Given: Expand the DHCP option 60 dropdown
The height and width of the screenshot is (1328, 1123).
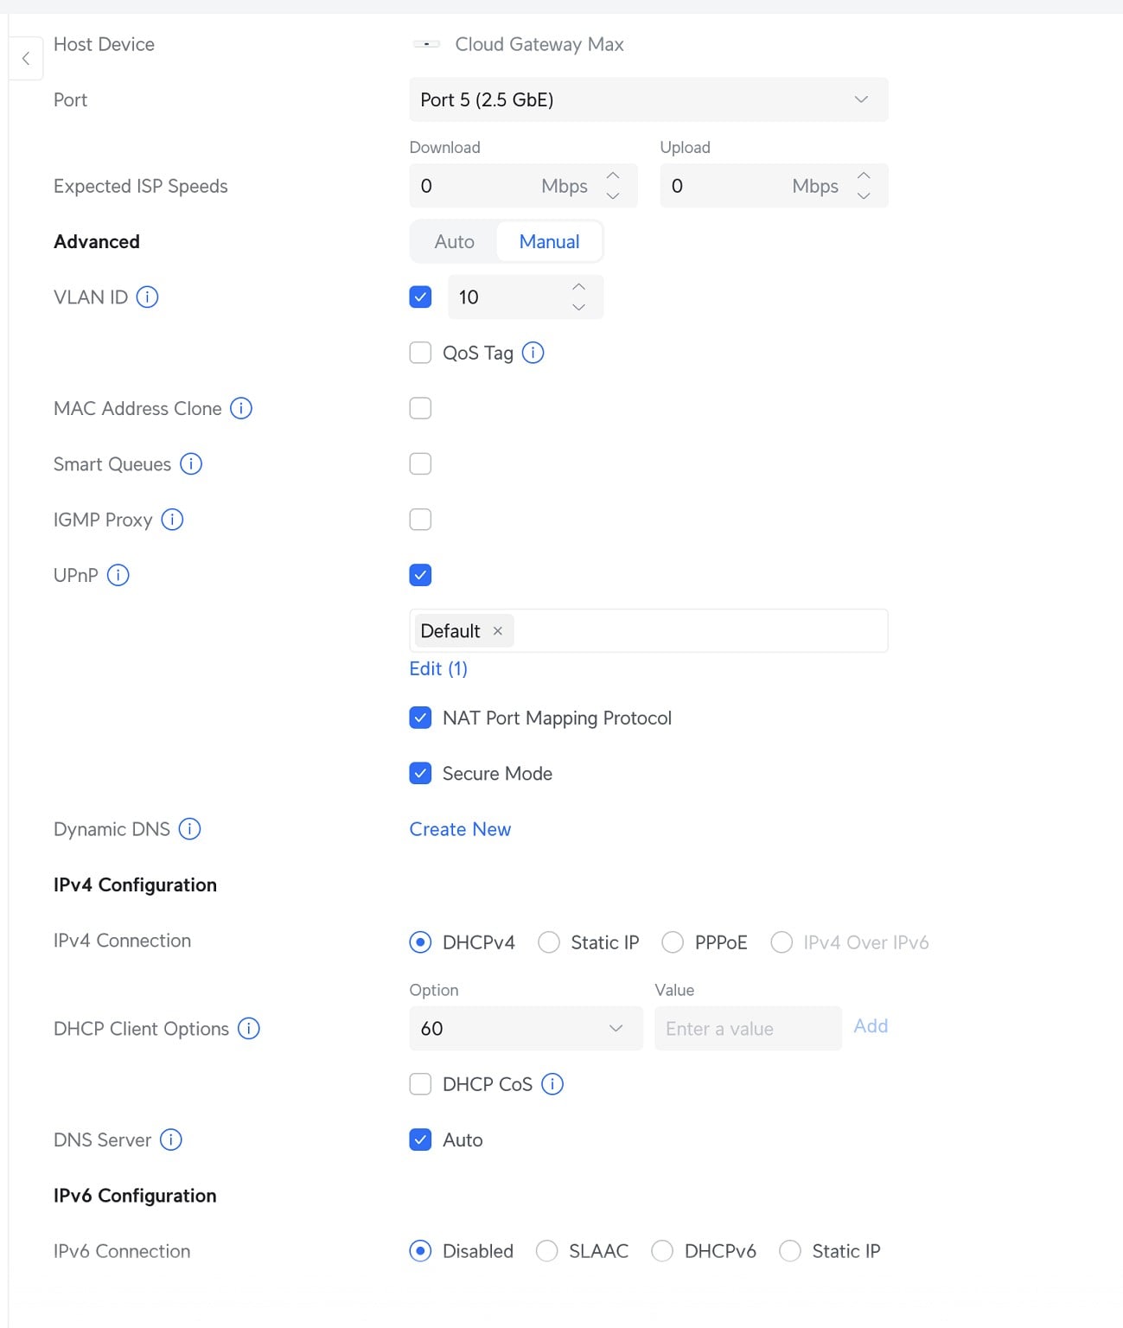Looking at the screenshot, I should click(526, 1029).
